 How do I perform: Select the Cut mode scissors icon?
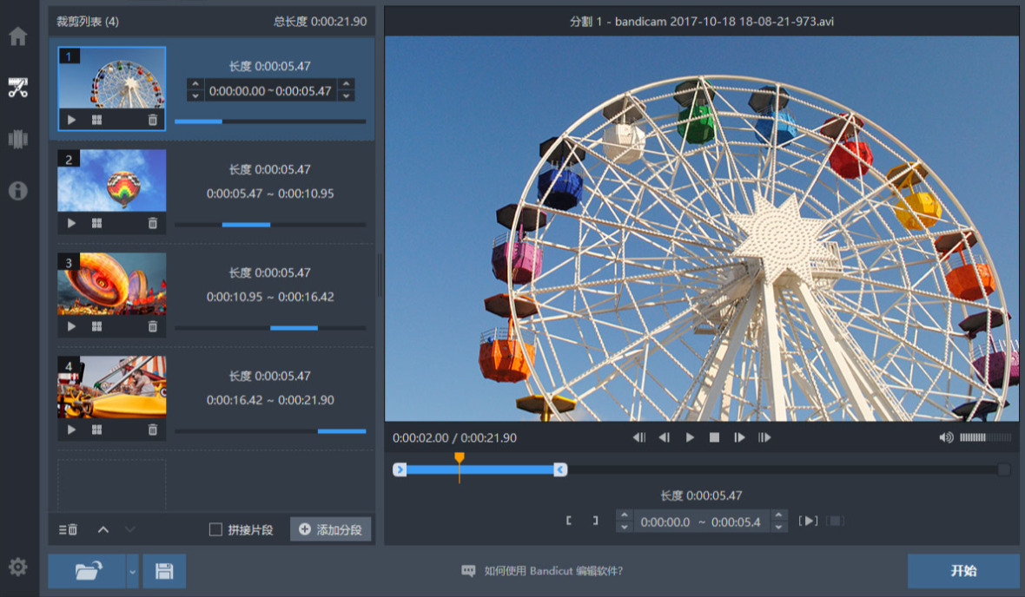tap(17, 87)
